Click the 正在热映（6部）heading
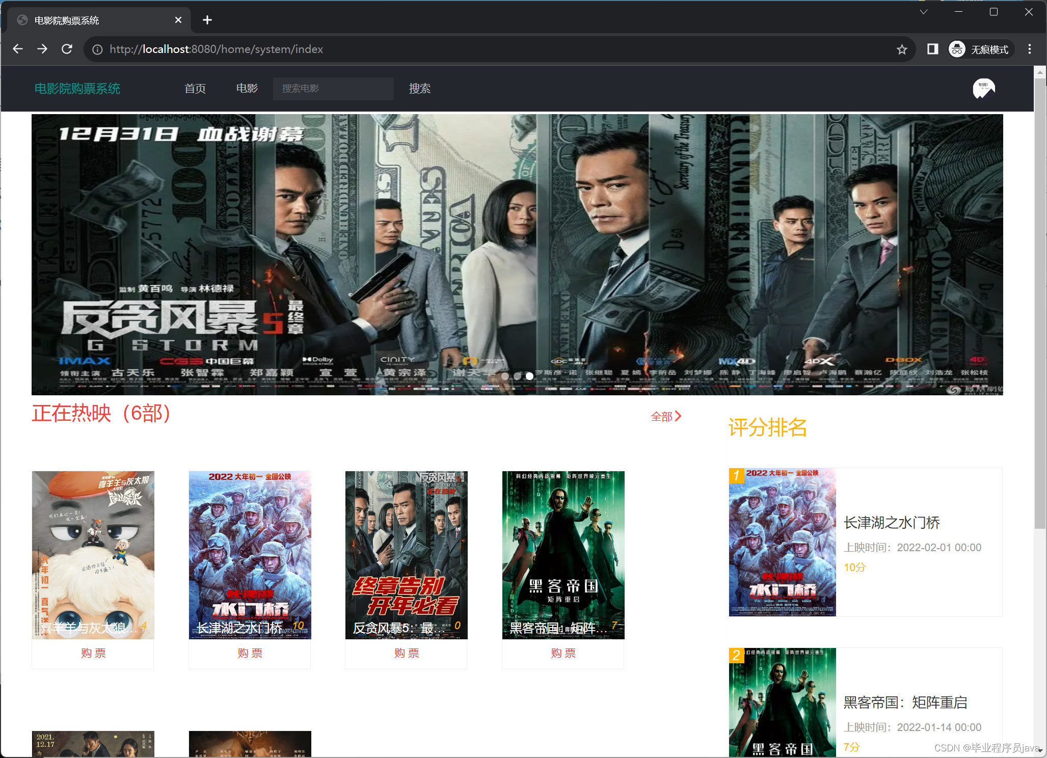 tap(101, 413)
